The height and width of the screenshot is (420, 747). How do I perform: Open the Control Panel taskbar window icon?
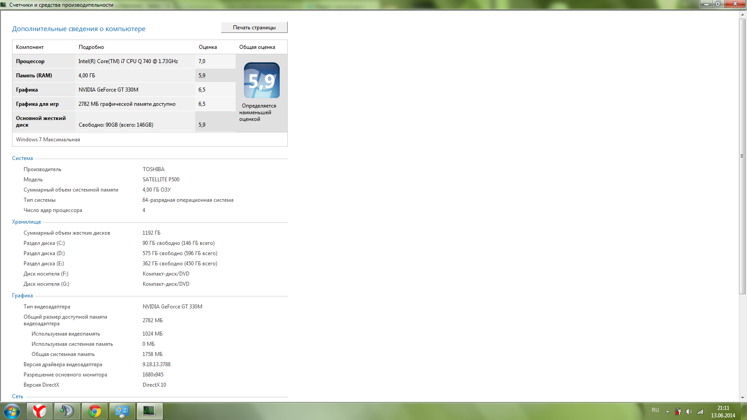(122, 411)
